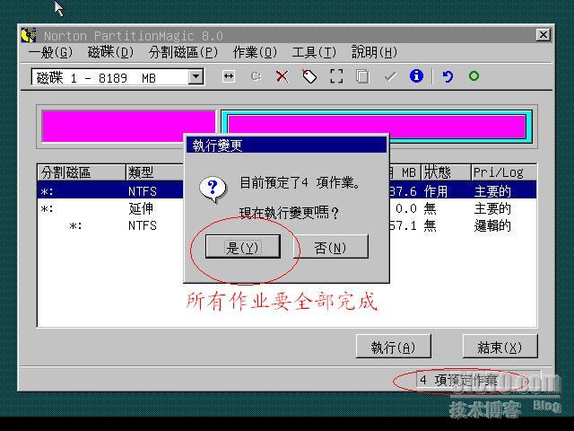The width and height of the screenshot is (574, 431).
Task: Close the PartitionMagic window
Action: [543, 35]
